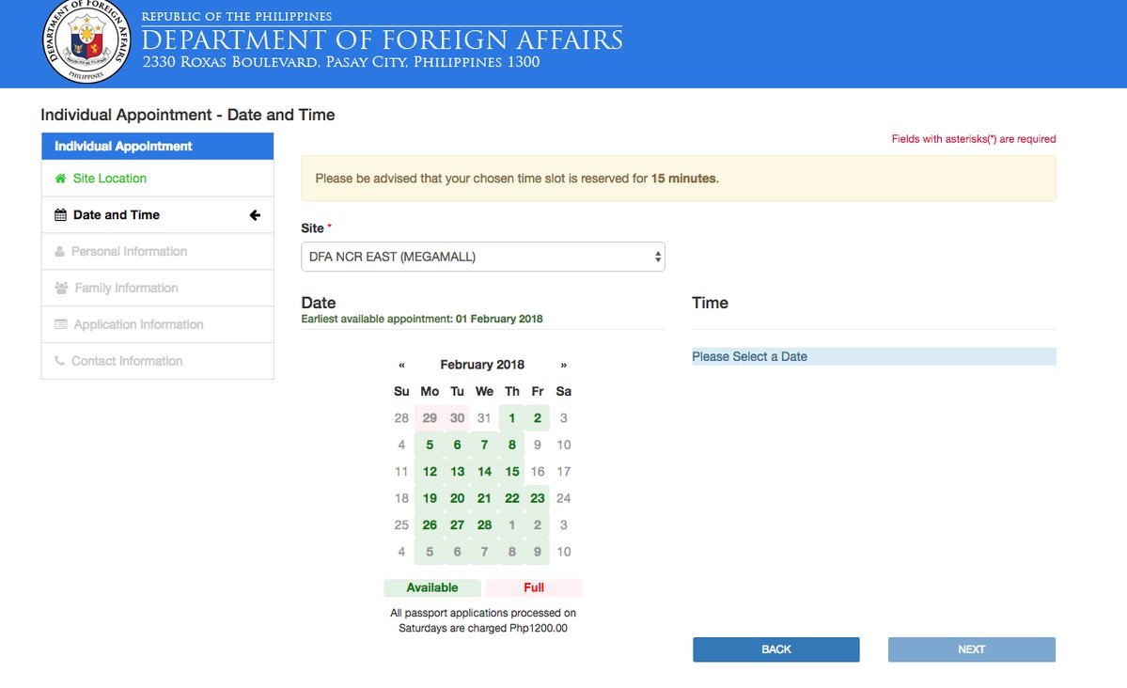Go to next month with » arrow
Viewport: 1127px width, 688px height.
tap(563, 365)
